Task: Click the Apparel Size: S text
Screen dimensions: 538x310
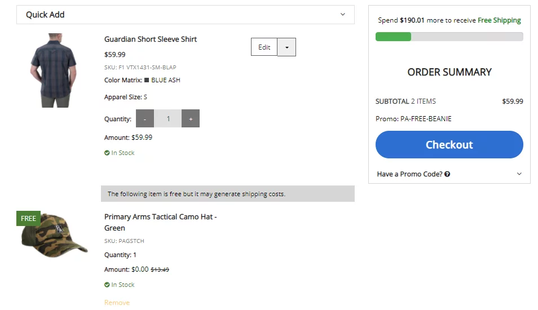Action: click(x=126, y=97)
